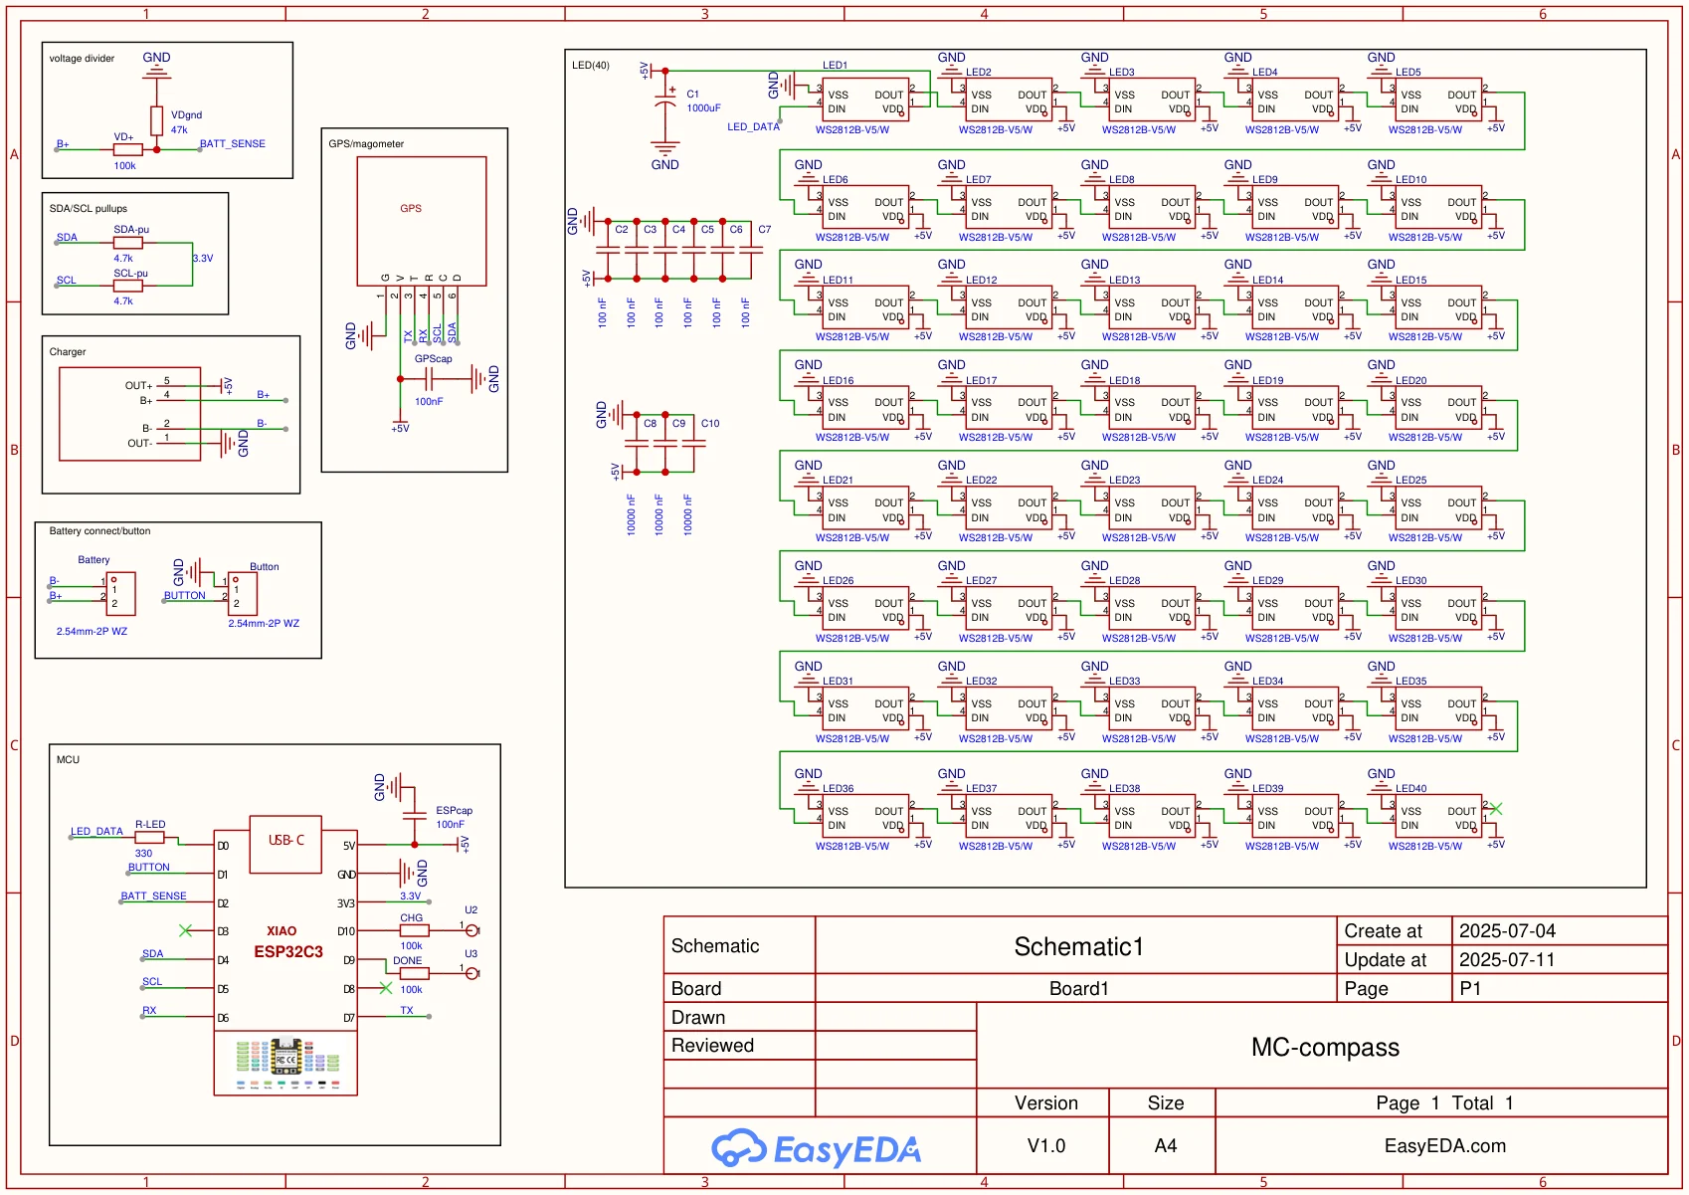Click the '1000uF' value of C1

pos(703,108)
